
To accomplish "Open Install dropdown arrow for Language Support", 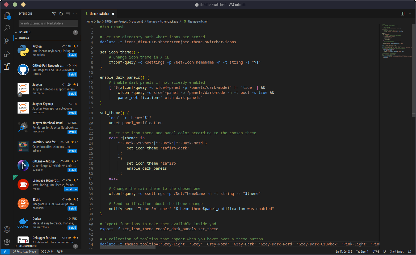I will coord(76,189).
